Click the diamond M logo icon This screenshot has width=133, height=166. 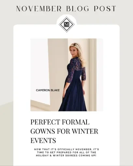(66, 25)
